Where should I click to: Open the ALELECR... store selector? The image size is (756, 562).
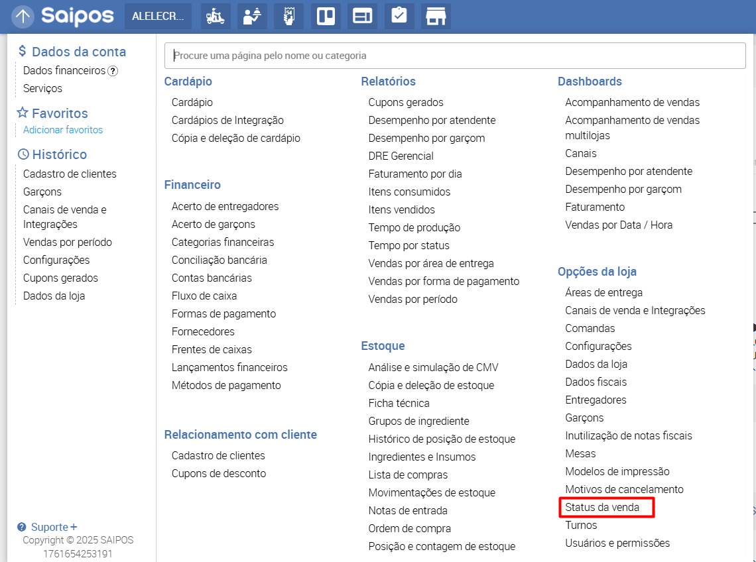[x=158, y=17]
